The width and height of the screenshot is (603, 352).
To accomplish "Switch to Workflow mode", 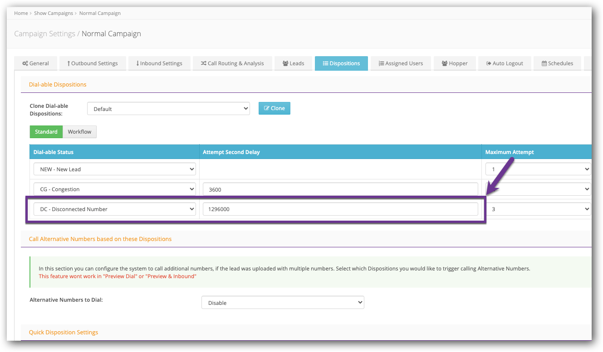I will (x=79, y=132).
